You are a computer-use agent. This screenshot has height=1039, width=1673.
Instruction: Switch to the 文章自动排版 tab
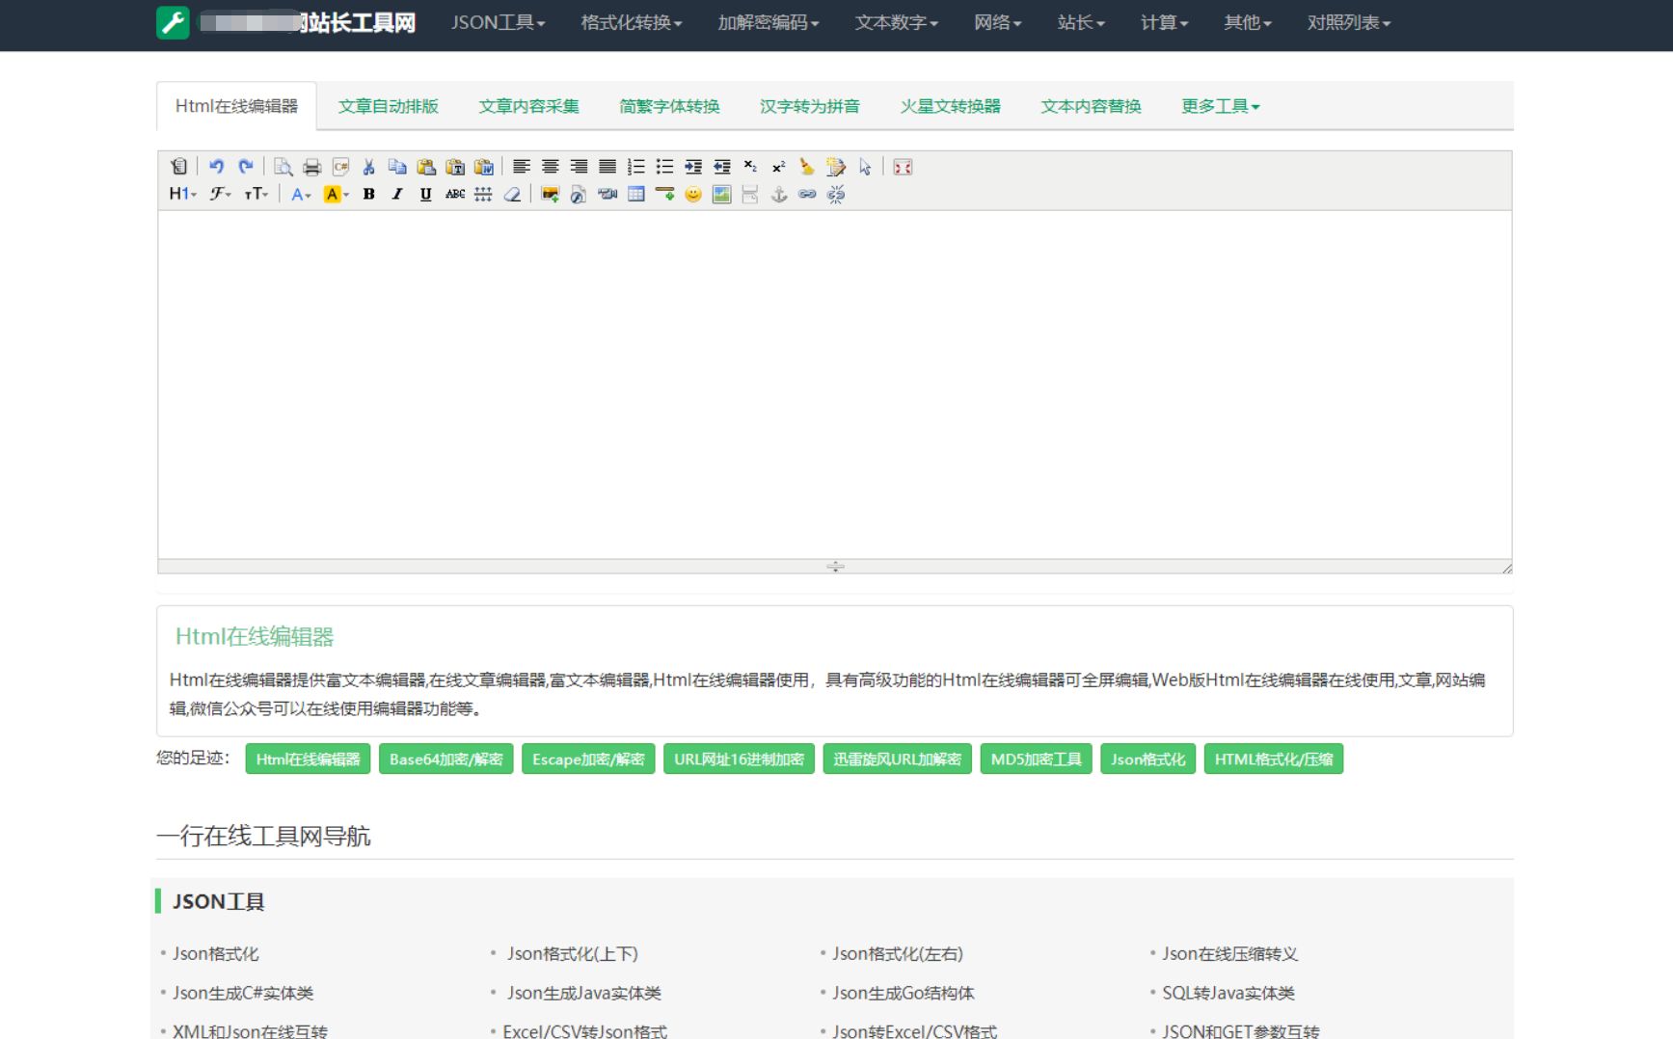pyautogui.click(x=389, y=106)
